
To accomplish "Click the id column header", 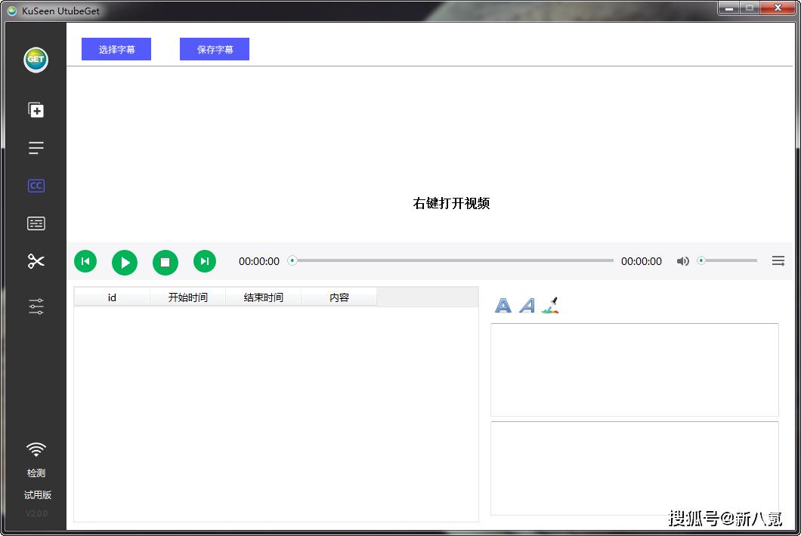I will click(112, 297).
